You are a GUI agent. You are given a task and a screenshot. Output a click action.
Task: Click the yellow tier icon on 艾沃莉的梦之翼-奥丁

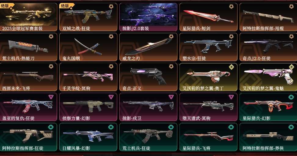(231, 67)
